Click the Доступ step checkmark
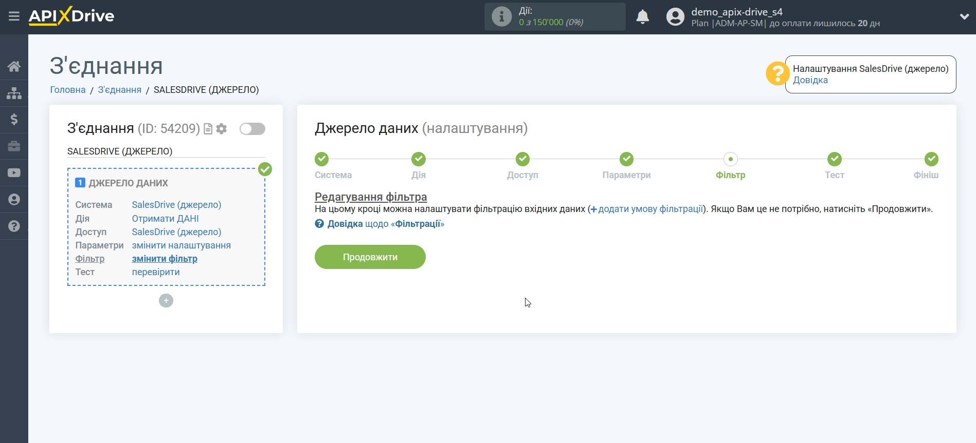This screenshot has height=443, width=976. [x=522, y=159]
